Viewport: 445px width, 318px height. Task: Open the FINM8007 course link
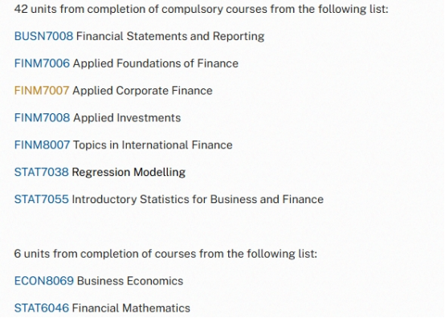pyautogui.click(x=42, y=145)
